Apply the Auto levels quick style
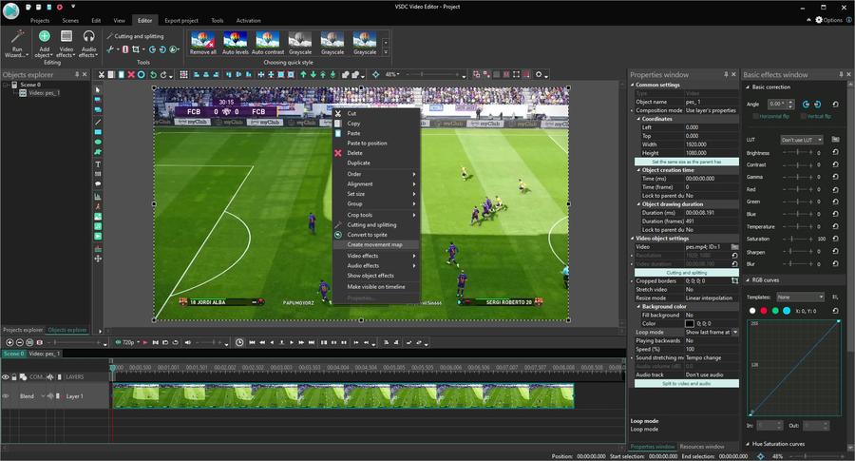 click(235, 43)
